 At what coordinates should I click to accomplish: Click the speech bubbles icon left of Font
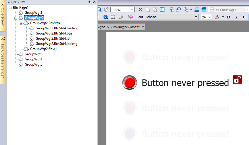[x=131, y=17]
